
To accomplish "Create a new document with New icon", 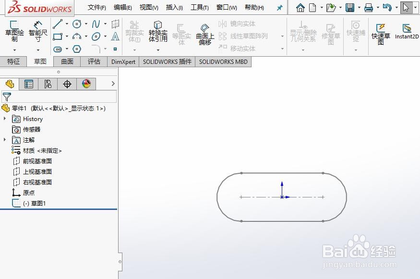I will coord(312,8).
